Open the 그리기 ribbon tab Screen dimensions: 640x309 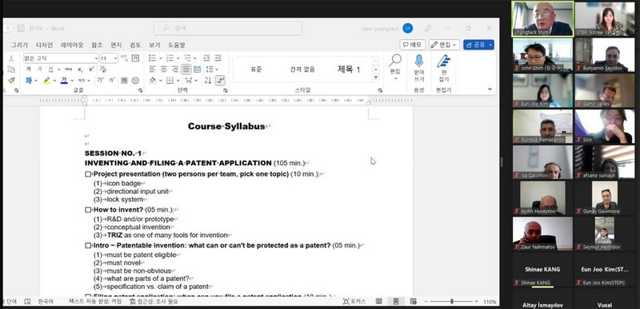19,45
